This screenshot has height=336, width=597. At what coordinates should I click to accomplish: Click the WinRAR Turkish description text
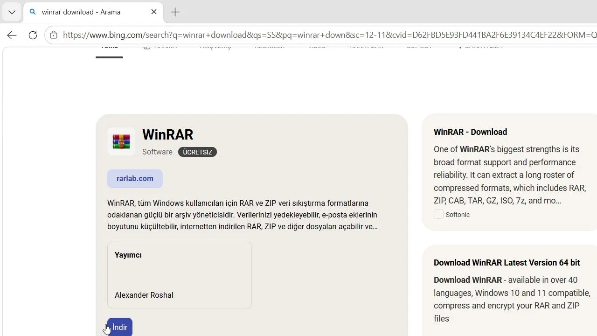(x=243, y=215)
